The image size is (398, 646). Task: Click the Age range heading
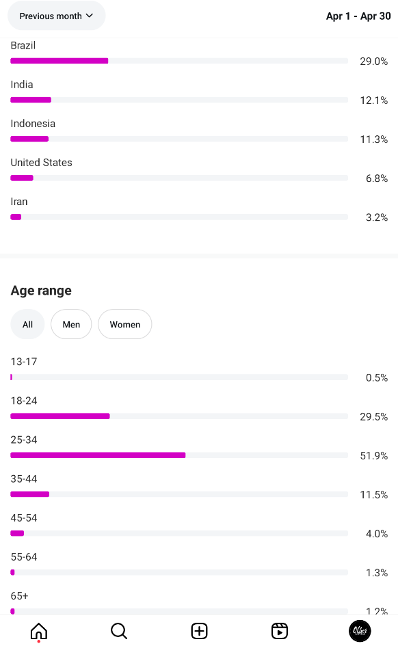coord(41,291)
